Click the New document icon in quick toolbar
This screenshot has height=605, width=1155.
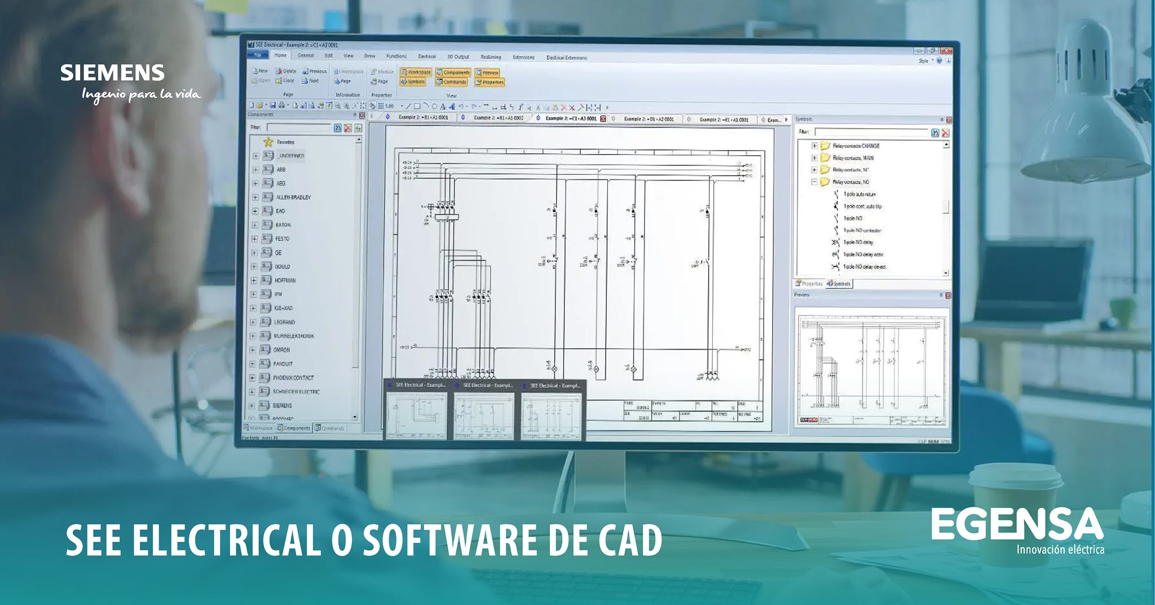point(252,106)
